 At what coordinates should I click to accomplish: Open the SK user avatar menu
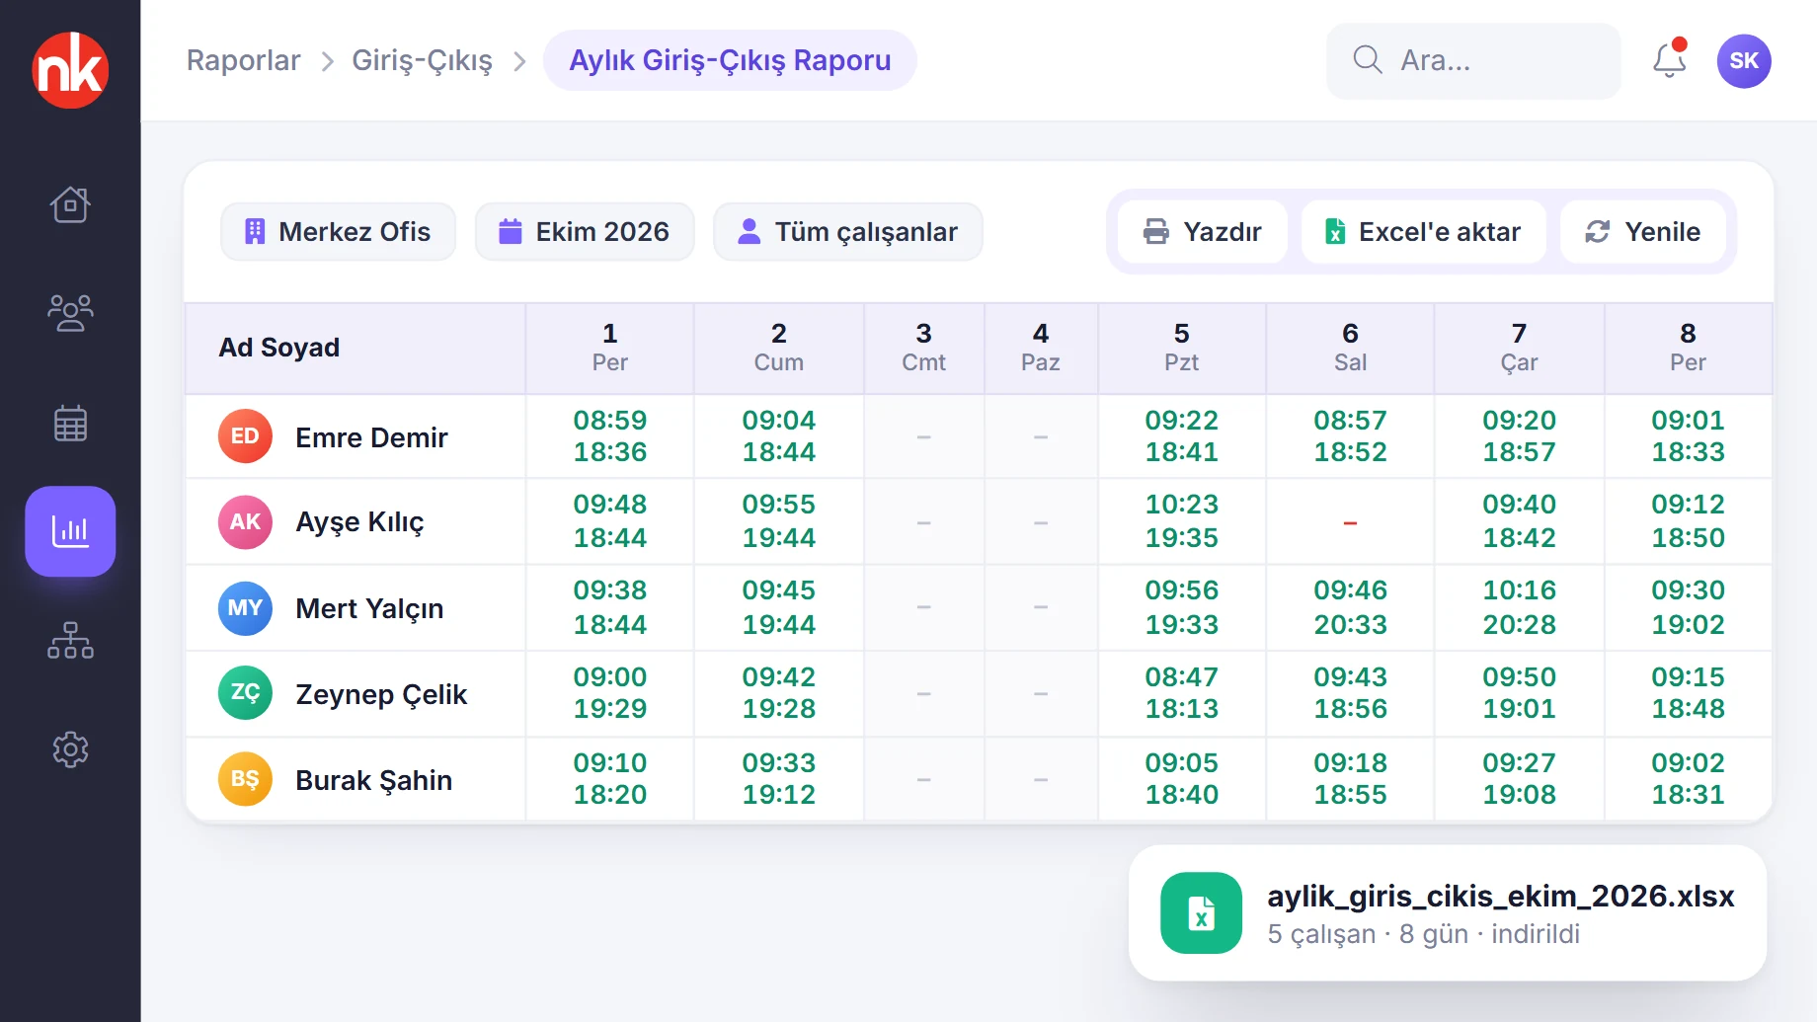[x=1744, y=61]
